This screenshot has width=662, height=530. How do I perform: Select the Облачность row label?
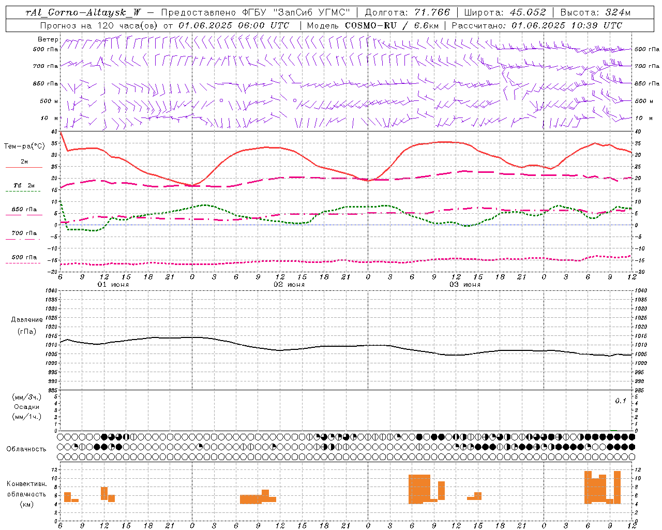(x=26, y=449)
